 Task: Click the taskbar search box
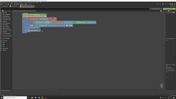pyautogui.click(x=15, y=98)
